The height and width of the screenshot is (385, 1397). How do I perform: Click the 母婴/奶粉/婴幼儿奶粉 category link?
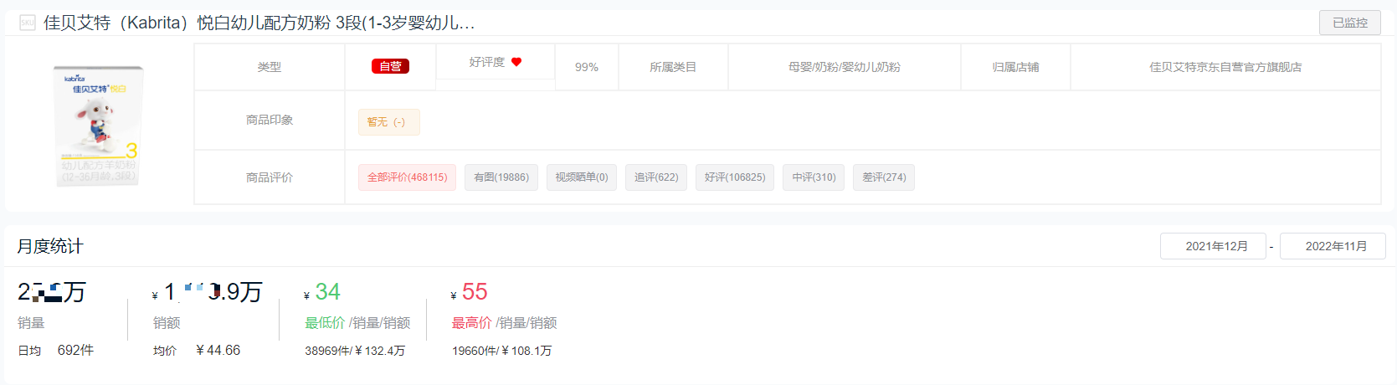[845, 67]
